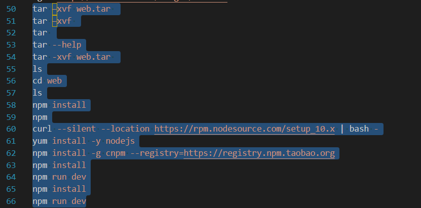Click line number 62 in gutter

11,153
